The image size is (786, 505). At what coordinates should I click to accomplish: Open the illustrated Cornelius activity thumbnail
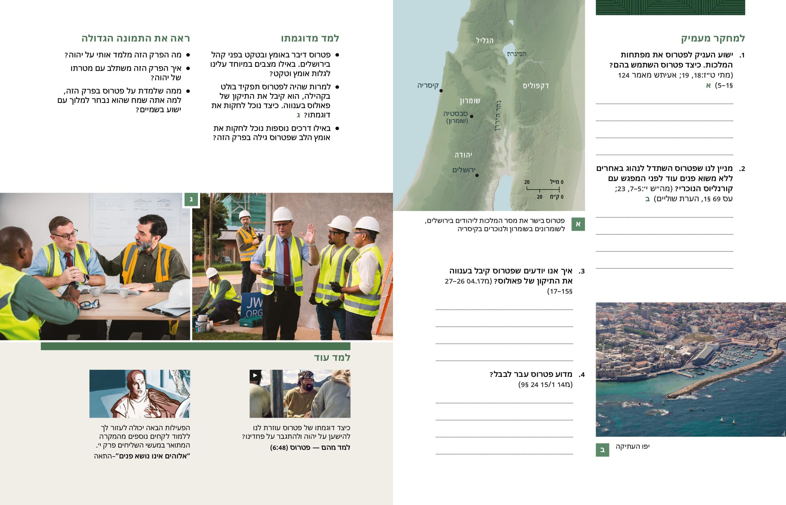pyautogui.click(x=140, y=393)
